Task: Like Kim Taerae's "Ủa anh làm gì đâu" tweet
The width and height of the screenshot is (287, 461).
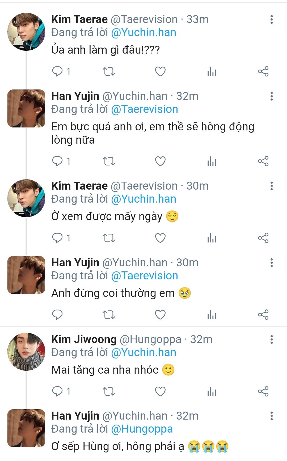Action: coord(160,71)
